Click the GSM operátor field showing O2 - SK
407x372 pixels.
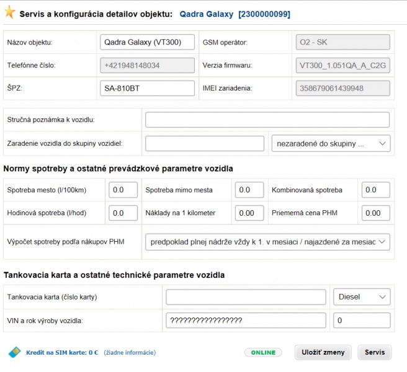(x=343, y=42)
